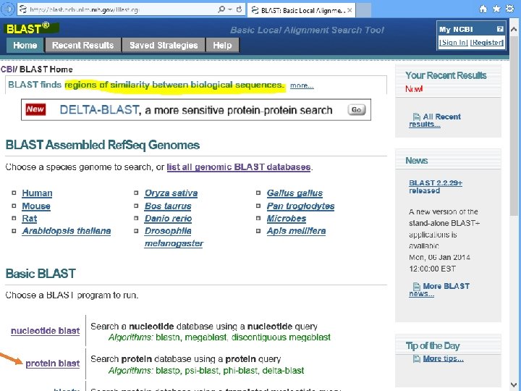Screen dimensions: 521x391
Task: Click the 'Tip of the Day' heading
Action: point(432,346)
